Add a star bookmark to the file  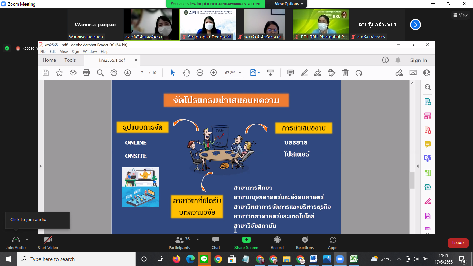click(x=59, y=73)
